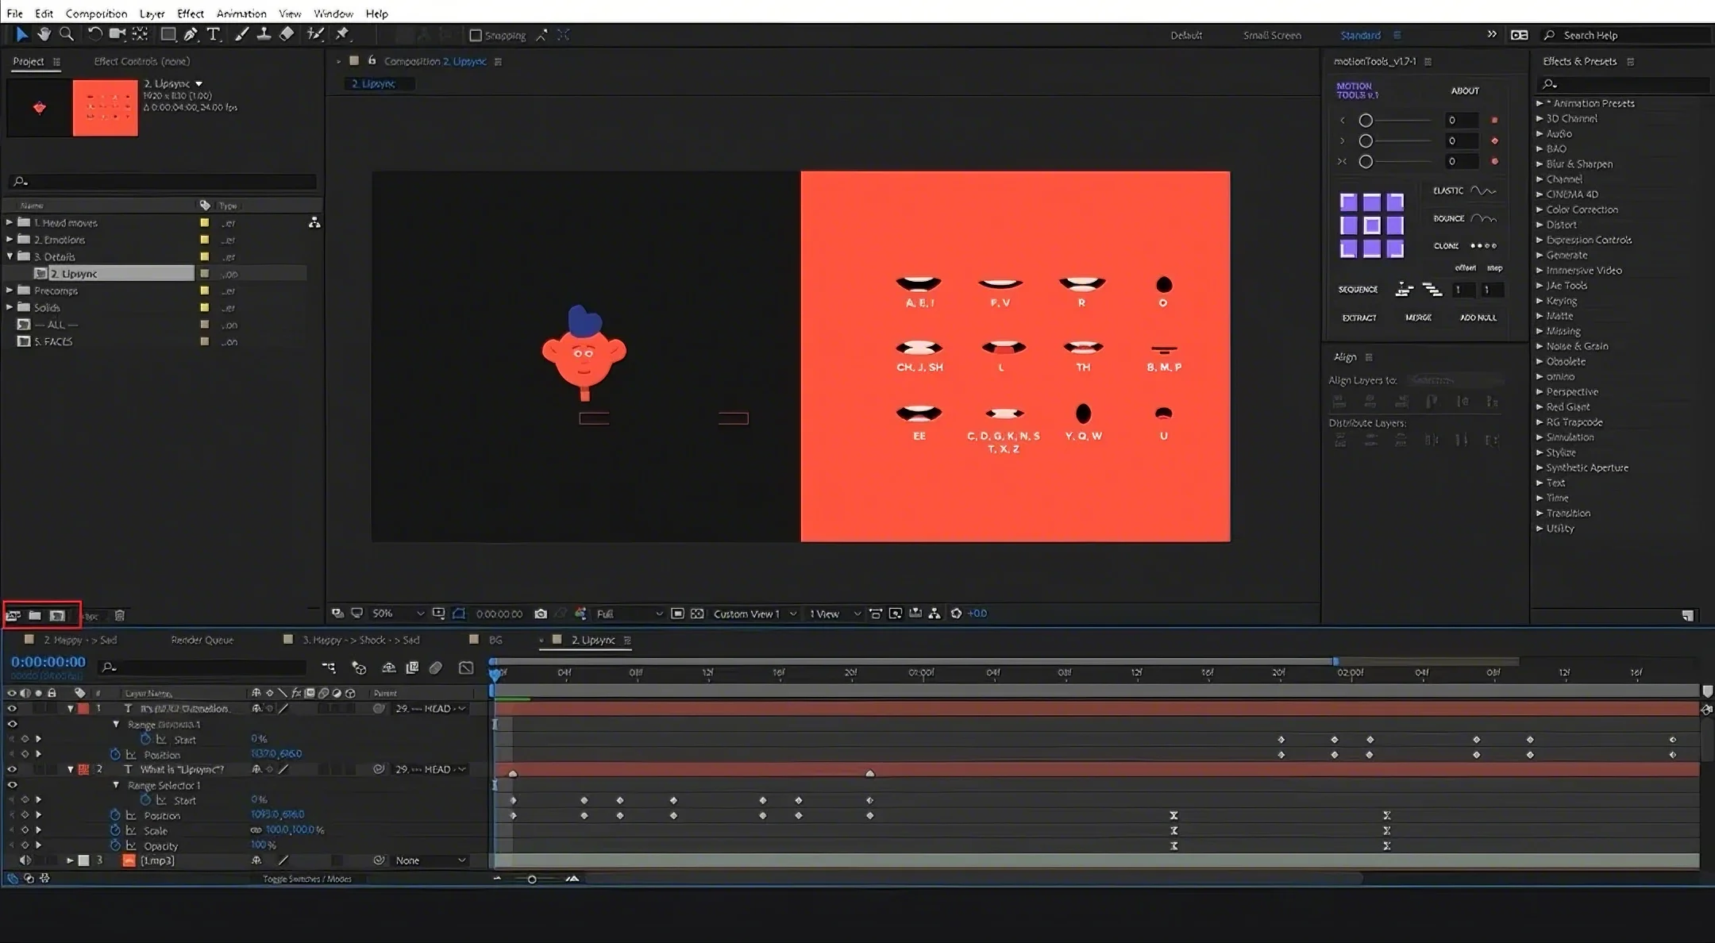Viewport: 1715px width, 943px height.
Task: Open the 50% magnification dropdown
Action: point(399,614)
